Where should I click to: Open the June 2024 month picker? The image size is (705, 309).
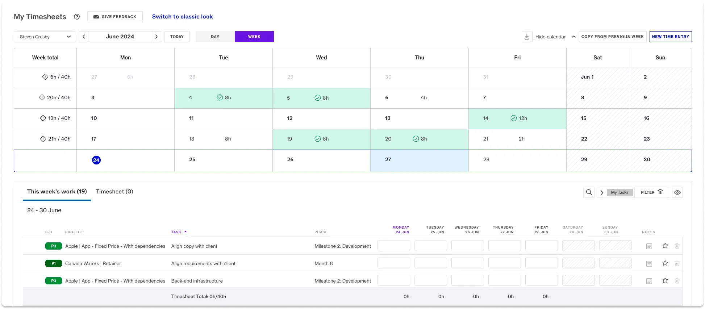120,37
